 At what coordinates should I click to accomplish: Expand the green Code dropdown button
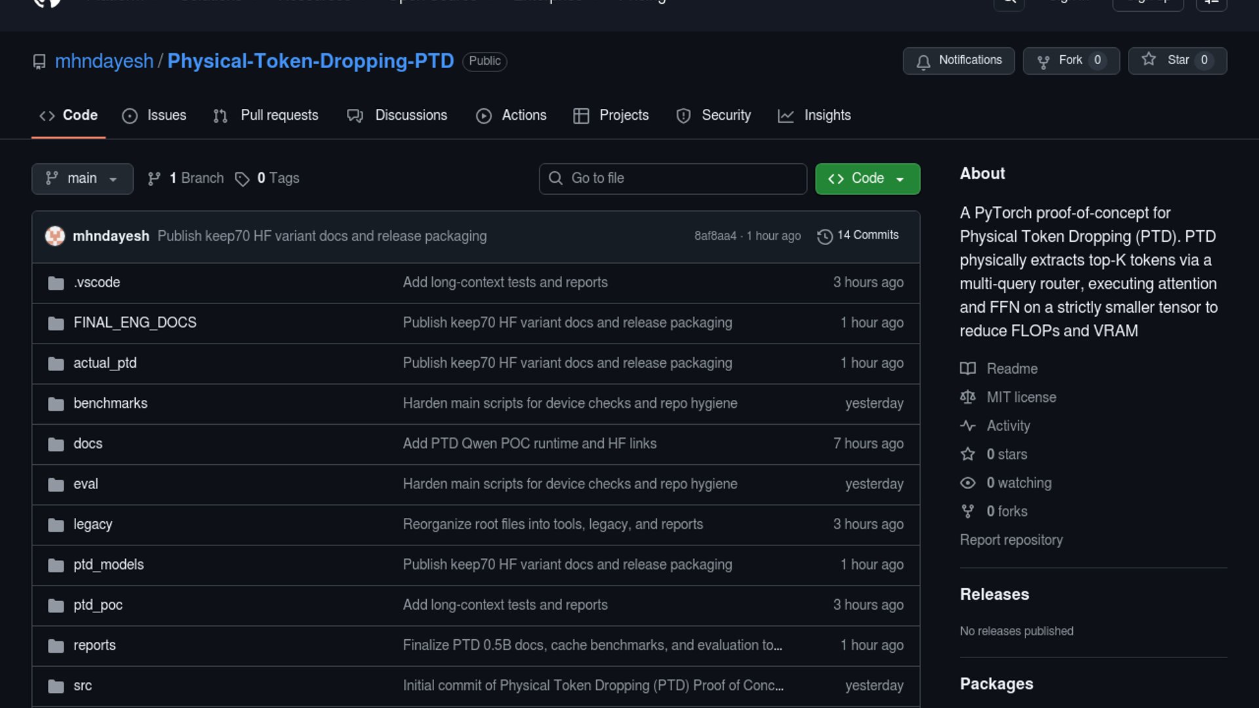[867, 178]
